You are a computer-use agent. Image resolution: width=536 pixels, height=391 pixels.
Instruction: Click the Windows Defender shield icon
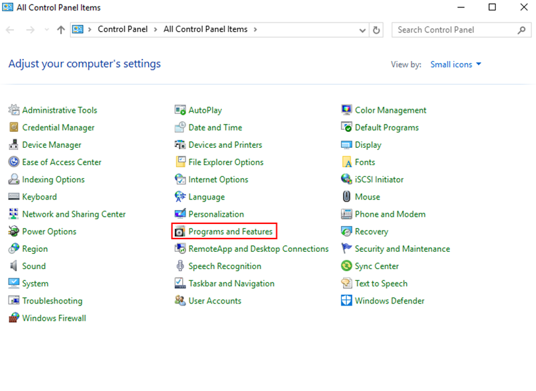347,300
